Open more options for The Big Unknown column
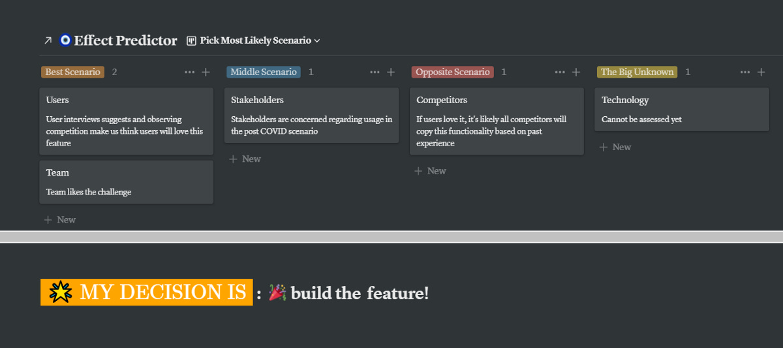 pyautogui.click(x=745, y=72)
